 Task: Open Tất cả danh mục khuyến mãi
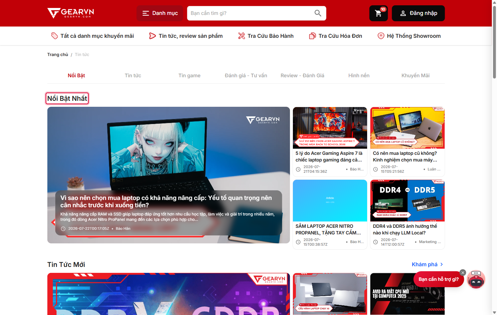[92, 36]
